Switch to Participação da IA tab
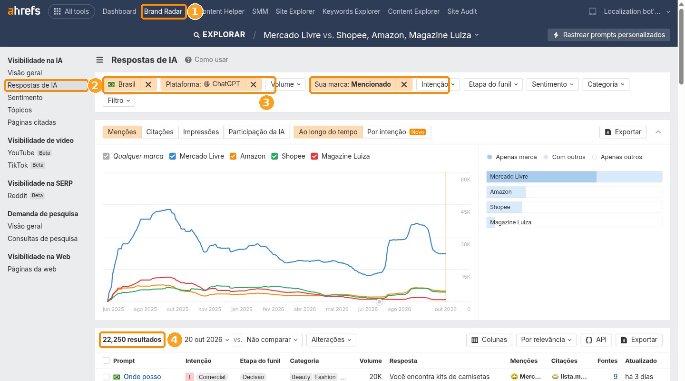Screen dimensions: 685x381 tap(256, 132)
